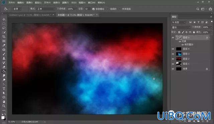Open the 编辑(E) menu

tap(21, 3)
